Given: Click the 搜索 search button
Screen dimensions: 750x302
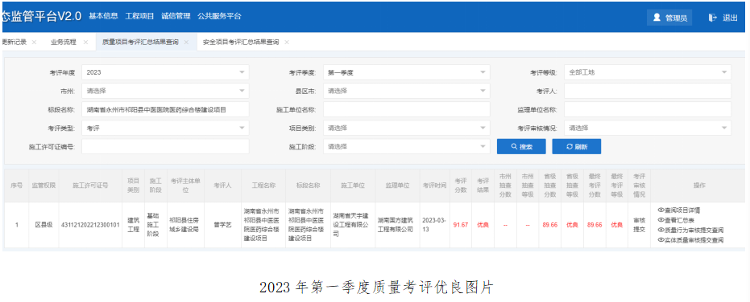Looking at the screenshot, I should pyautogui.click(x=521, y=146).
